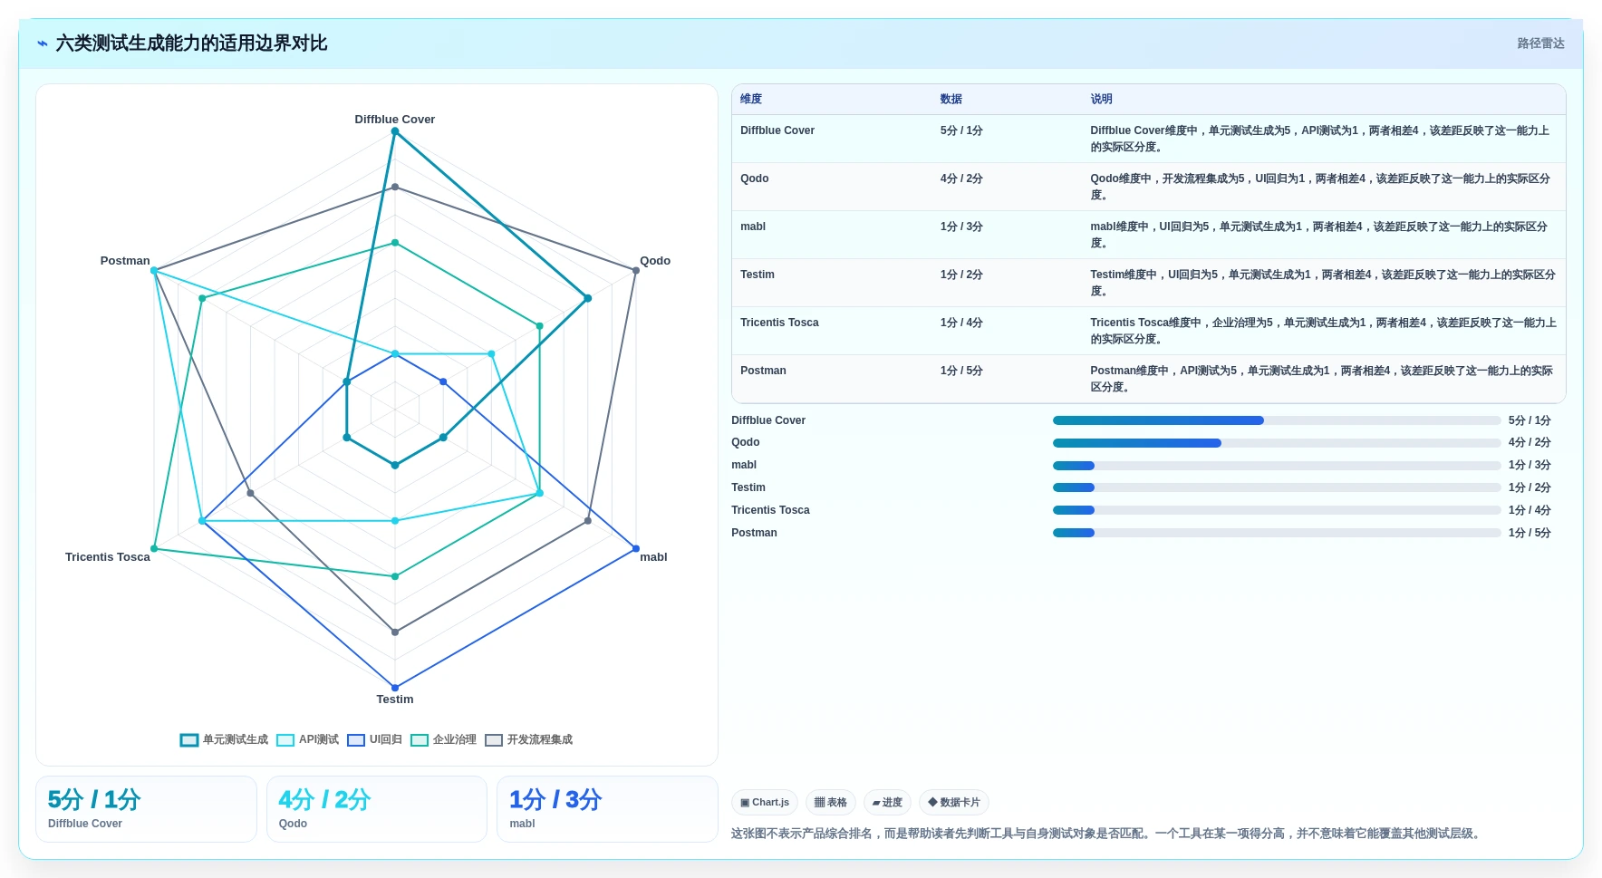Click the Qodo radar axis label
The image size is (1602, 878).
(x=655, y=261)
